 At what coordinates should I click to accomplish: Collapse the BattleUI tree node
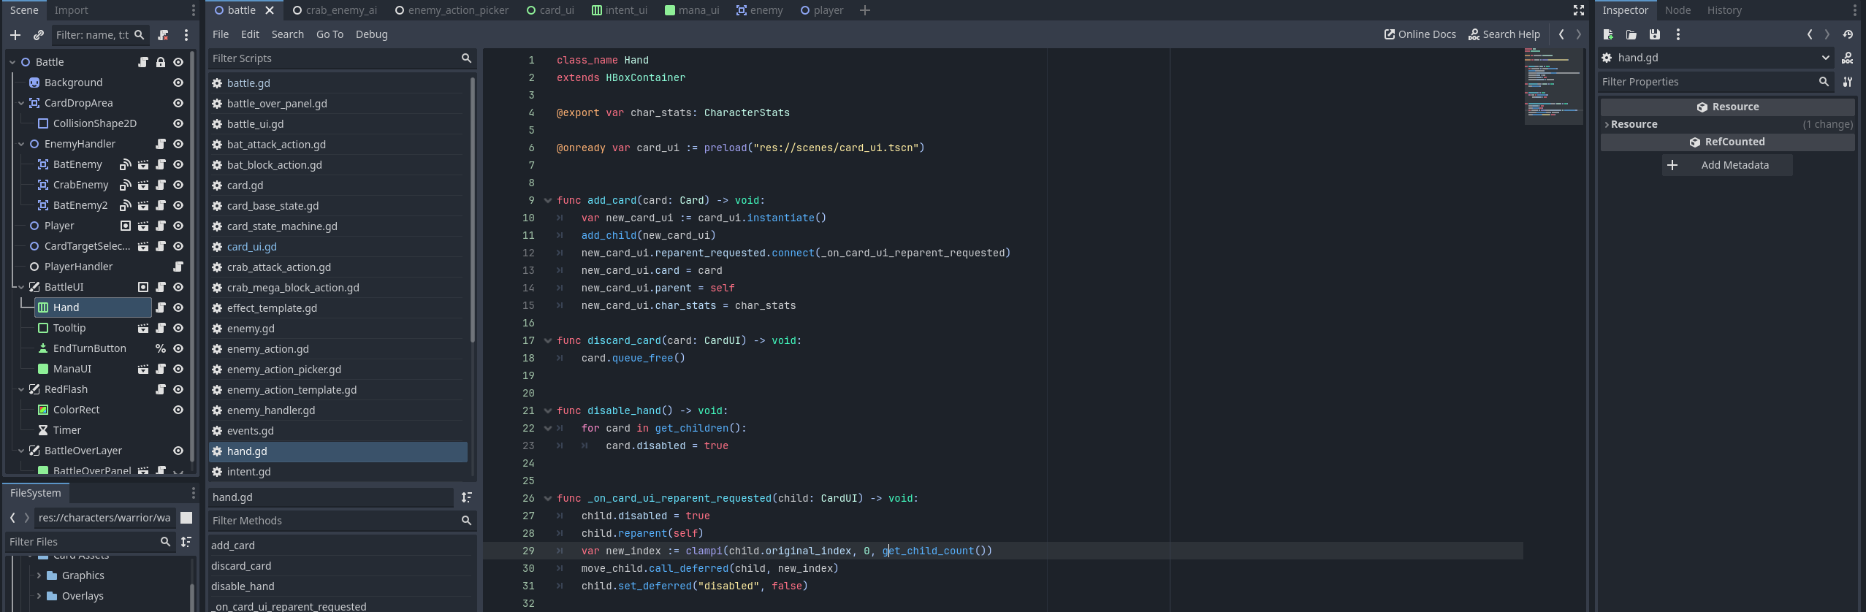[x=21, y=287]
